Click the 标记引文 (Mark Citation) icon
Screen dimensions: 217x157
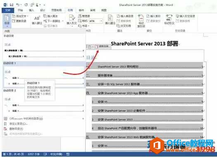click(x=169, y=19)
